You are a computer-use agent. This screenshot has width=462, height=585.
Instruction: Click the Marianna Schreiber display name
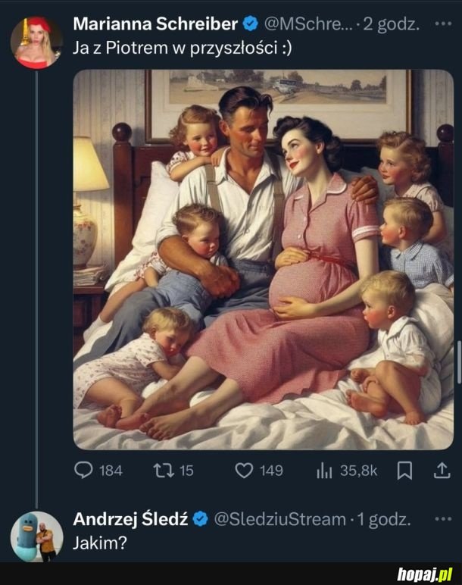(x=155, y=23)
